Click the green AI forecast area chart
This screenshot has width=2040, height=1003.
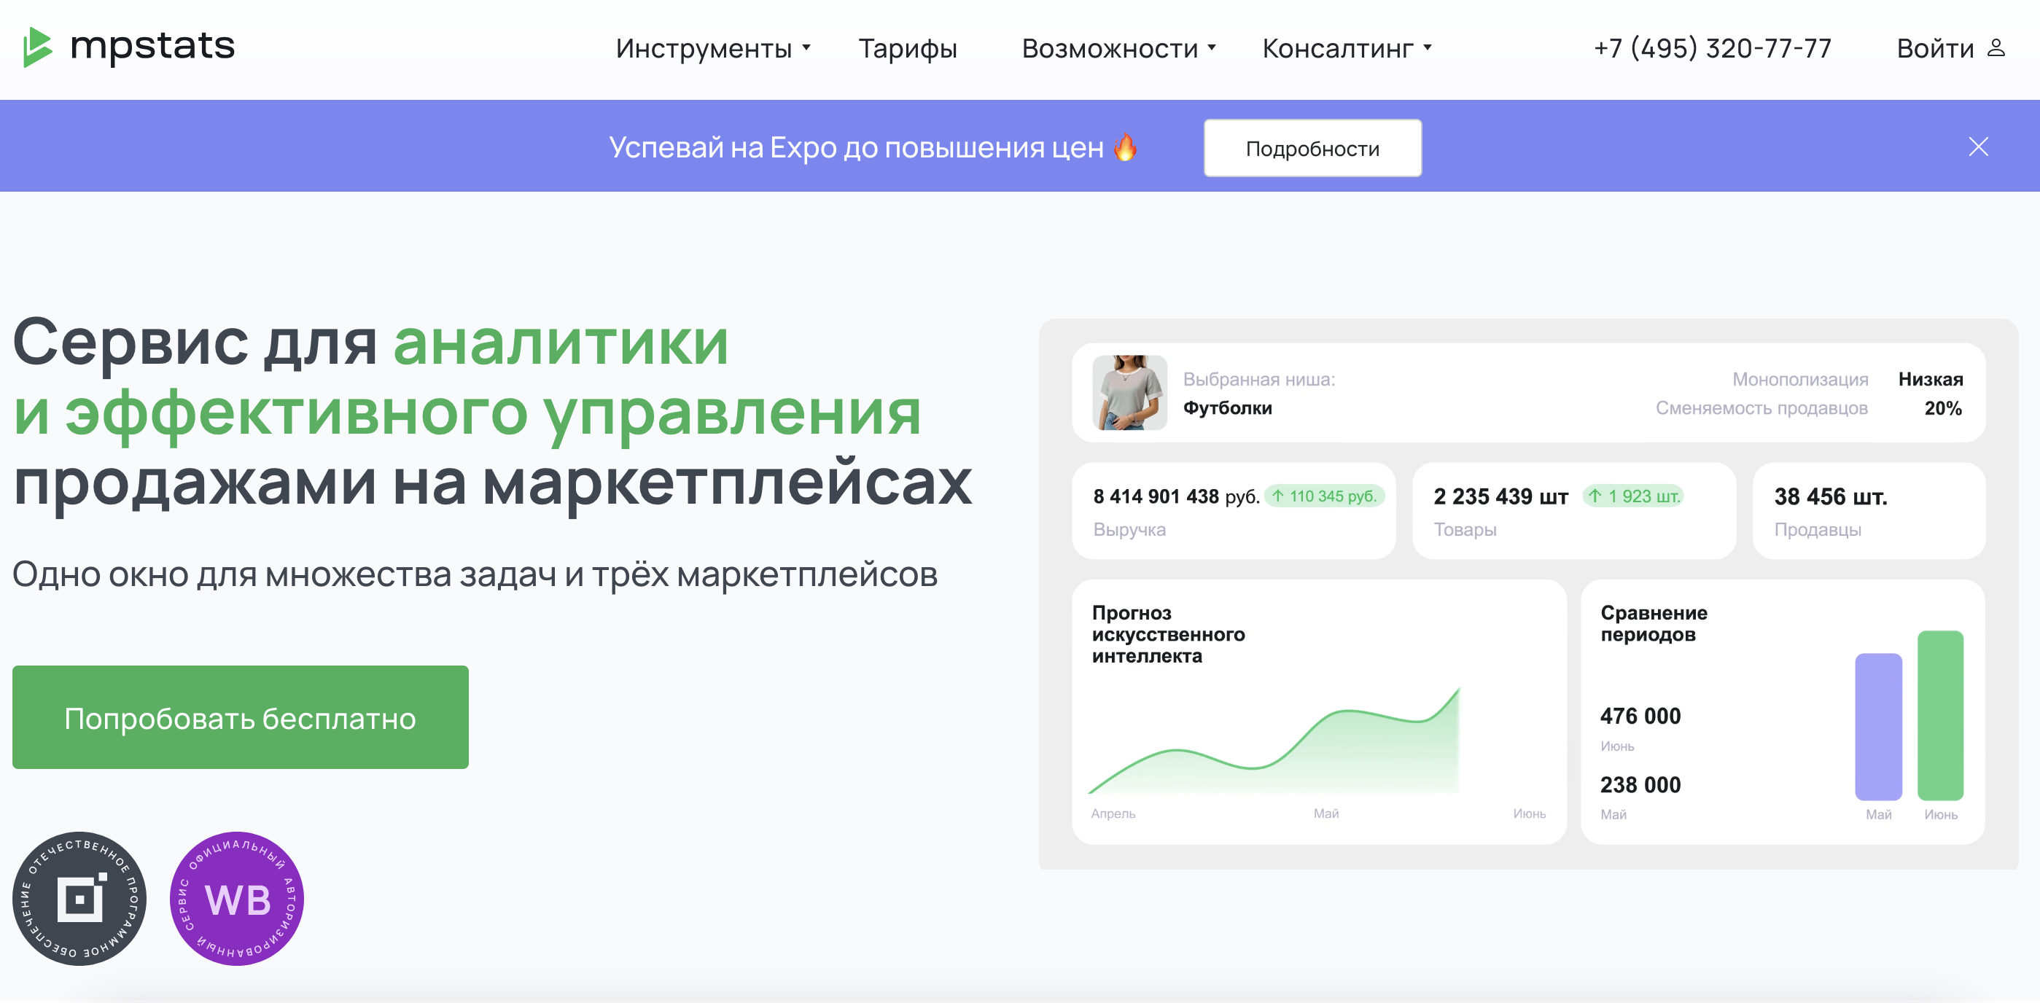(1274, 740)
